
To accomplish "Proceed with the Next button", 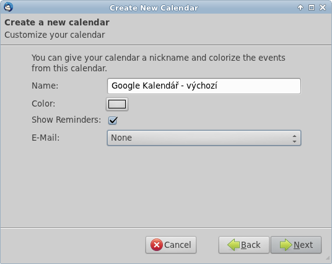I will 296,245.
